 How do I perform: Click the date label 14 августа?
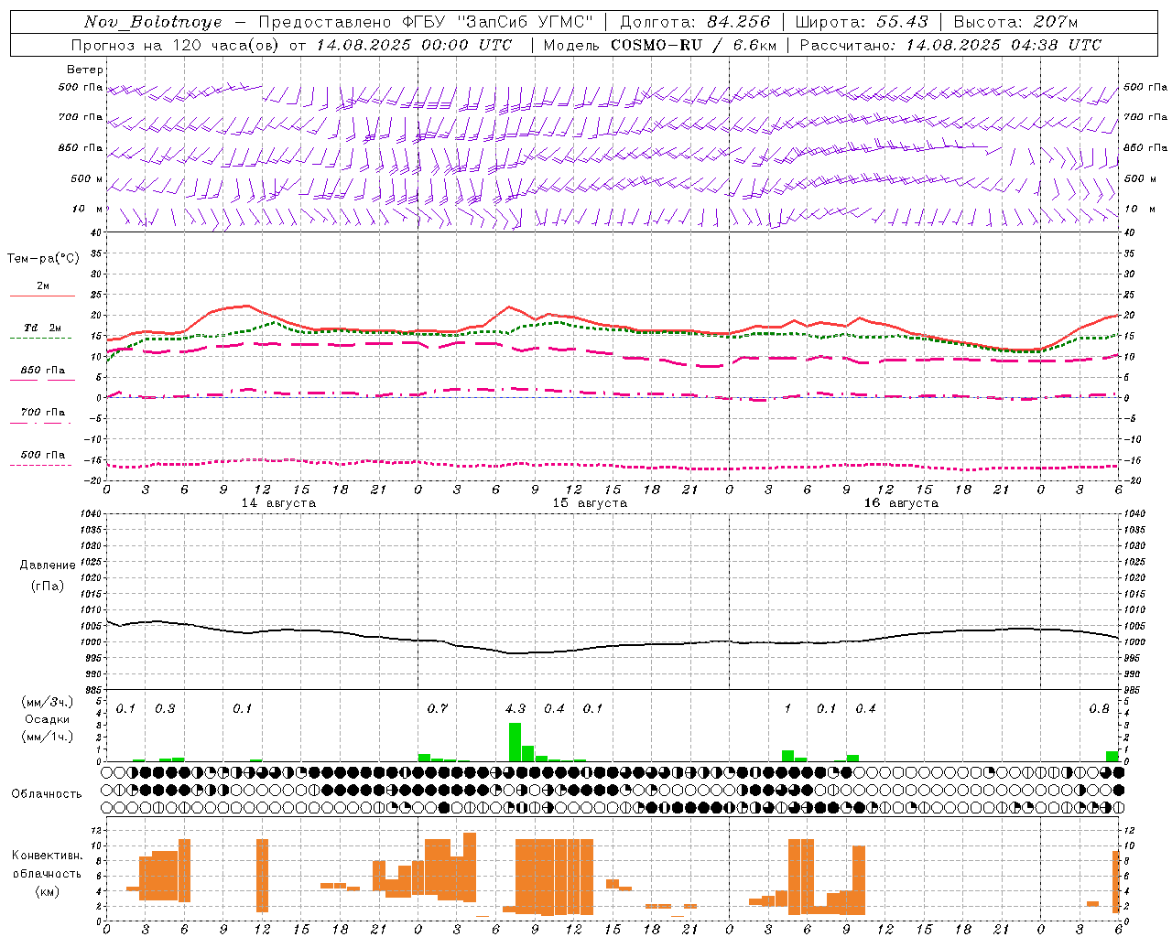click(x=278, y=503)
